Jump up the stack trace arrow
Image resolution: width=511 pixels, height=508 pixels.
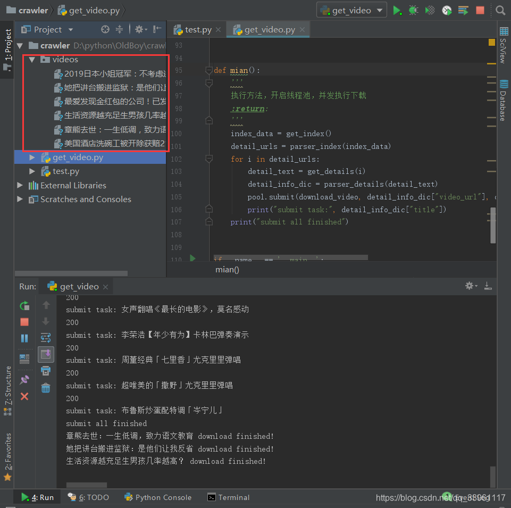(x=46, y=305)
